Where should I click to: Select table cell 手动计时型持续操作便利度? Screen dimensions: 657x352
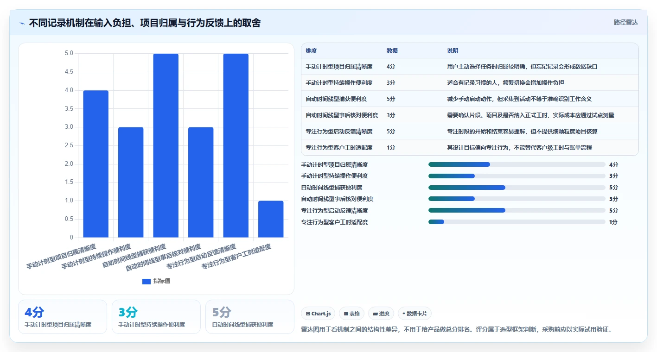[339, 83]
